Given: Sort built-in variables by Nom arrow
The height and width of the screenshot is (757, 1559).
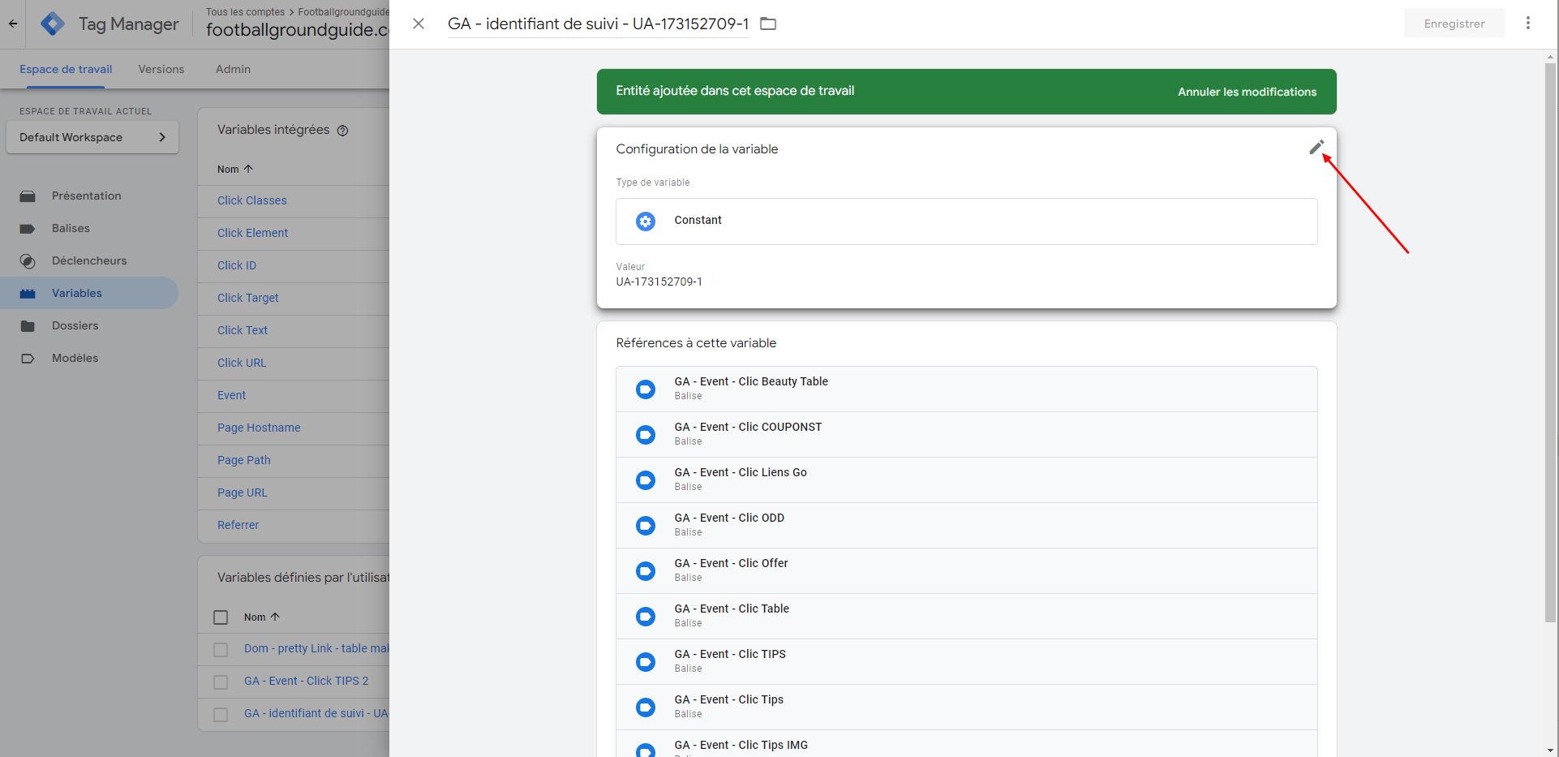Looking at the screenshot, I should [x=248, y=169].
